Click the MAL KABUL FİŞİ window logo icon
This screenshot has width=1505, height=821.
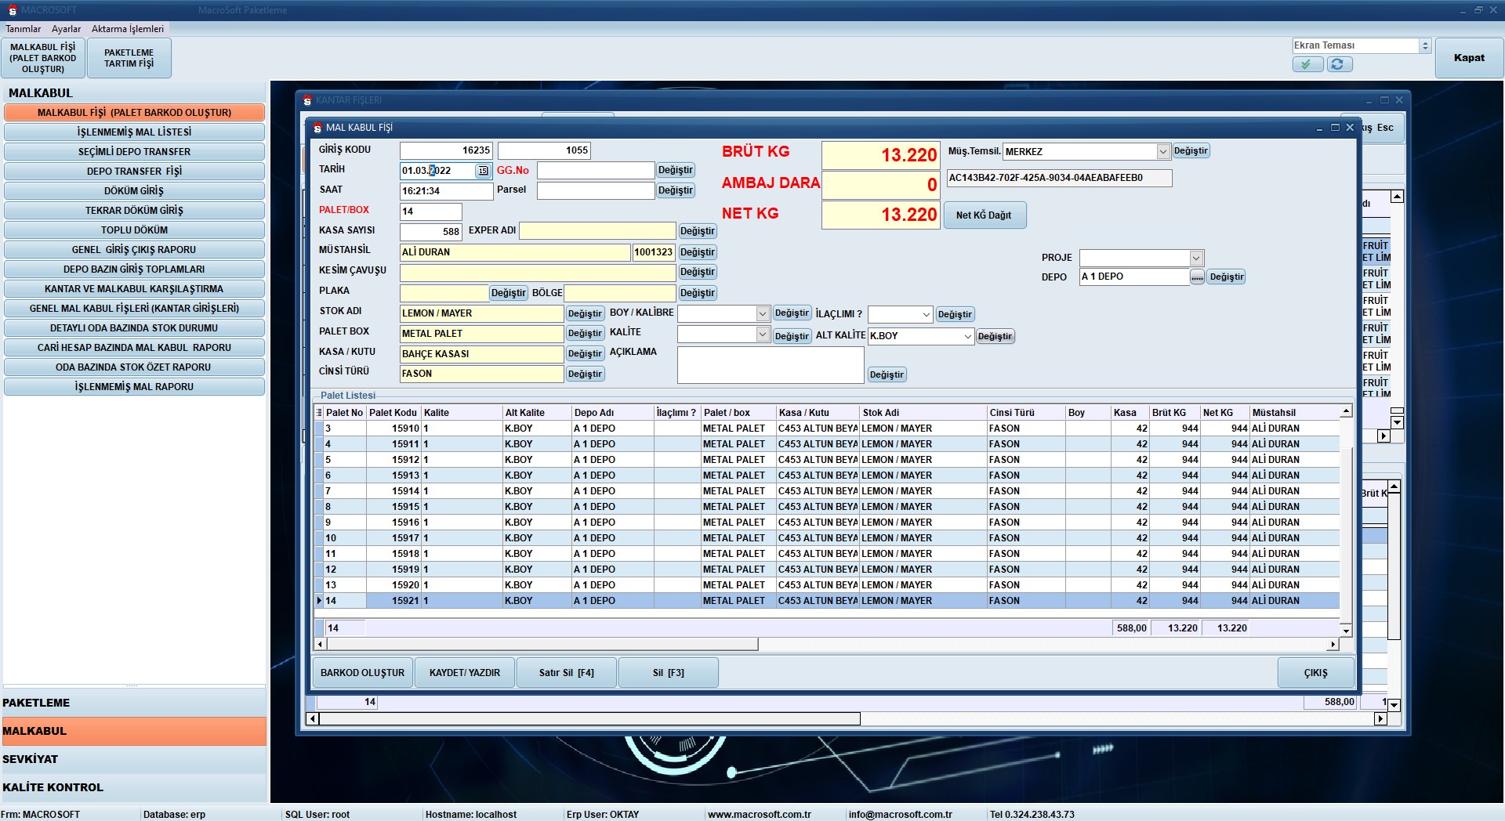click(x=317, y=128)
